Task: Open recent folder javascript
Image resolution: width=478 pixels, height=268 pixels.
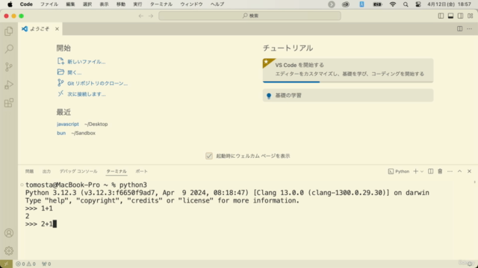Action: [68, 124]
